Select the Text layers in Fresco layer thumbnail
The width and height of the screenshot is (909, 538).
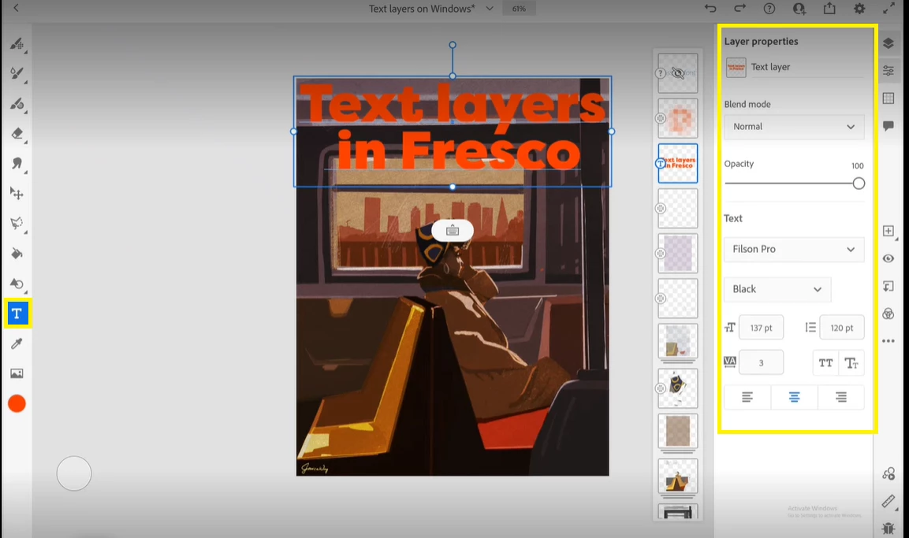(x=678, y=163)
